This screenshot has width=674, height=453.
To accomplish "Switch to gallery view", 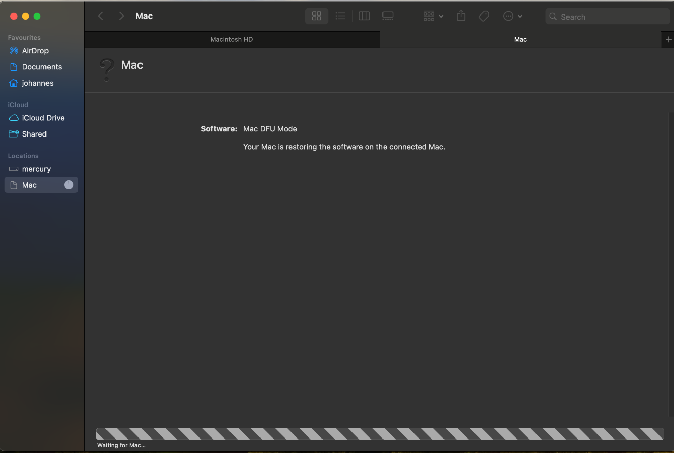I will [388, 16].
